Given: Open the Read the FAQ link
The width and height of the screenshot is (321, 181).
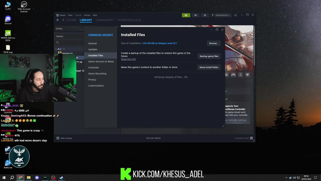Looking at the screenshot, I should click(128, 59).
